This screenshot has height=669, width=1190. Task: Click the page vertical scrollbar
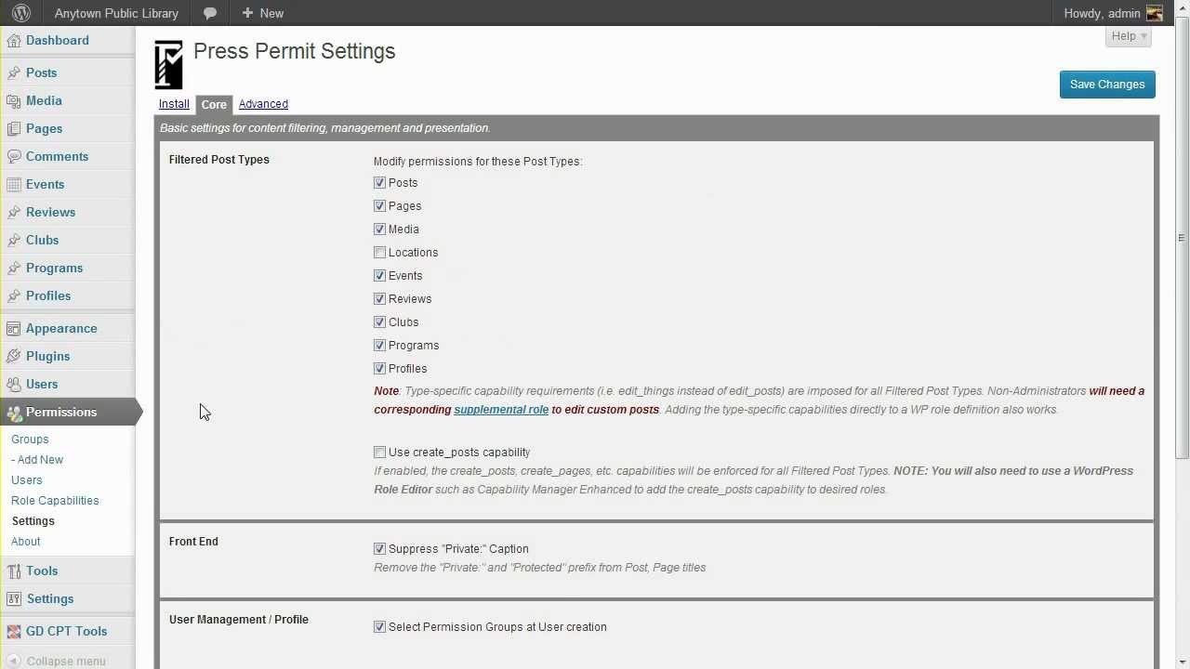tap(1183, 237)
